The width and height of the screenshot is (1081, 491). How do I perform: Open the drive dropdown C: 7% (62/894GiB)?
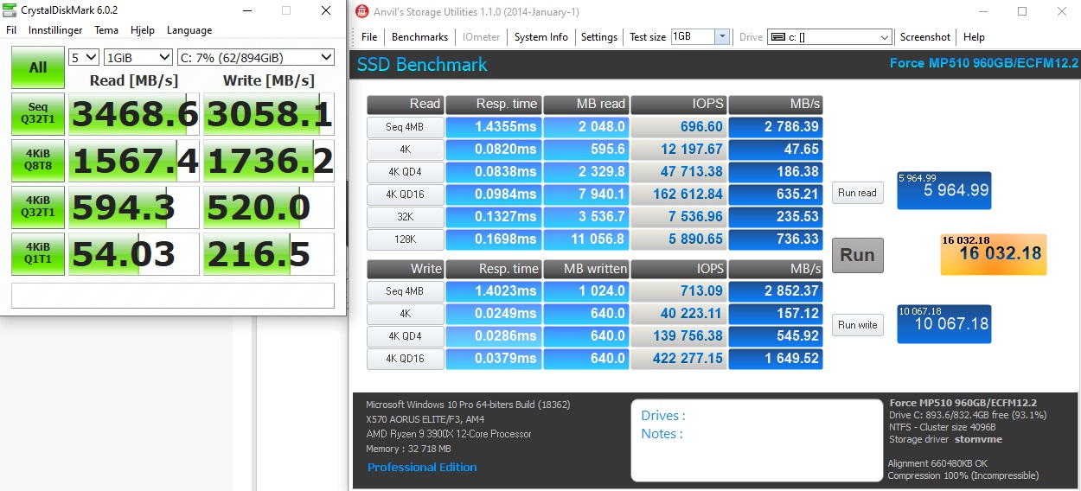point(255,57)
